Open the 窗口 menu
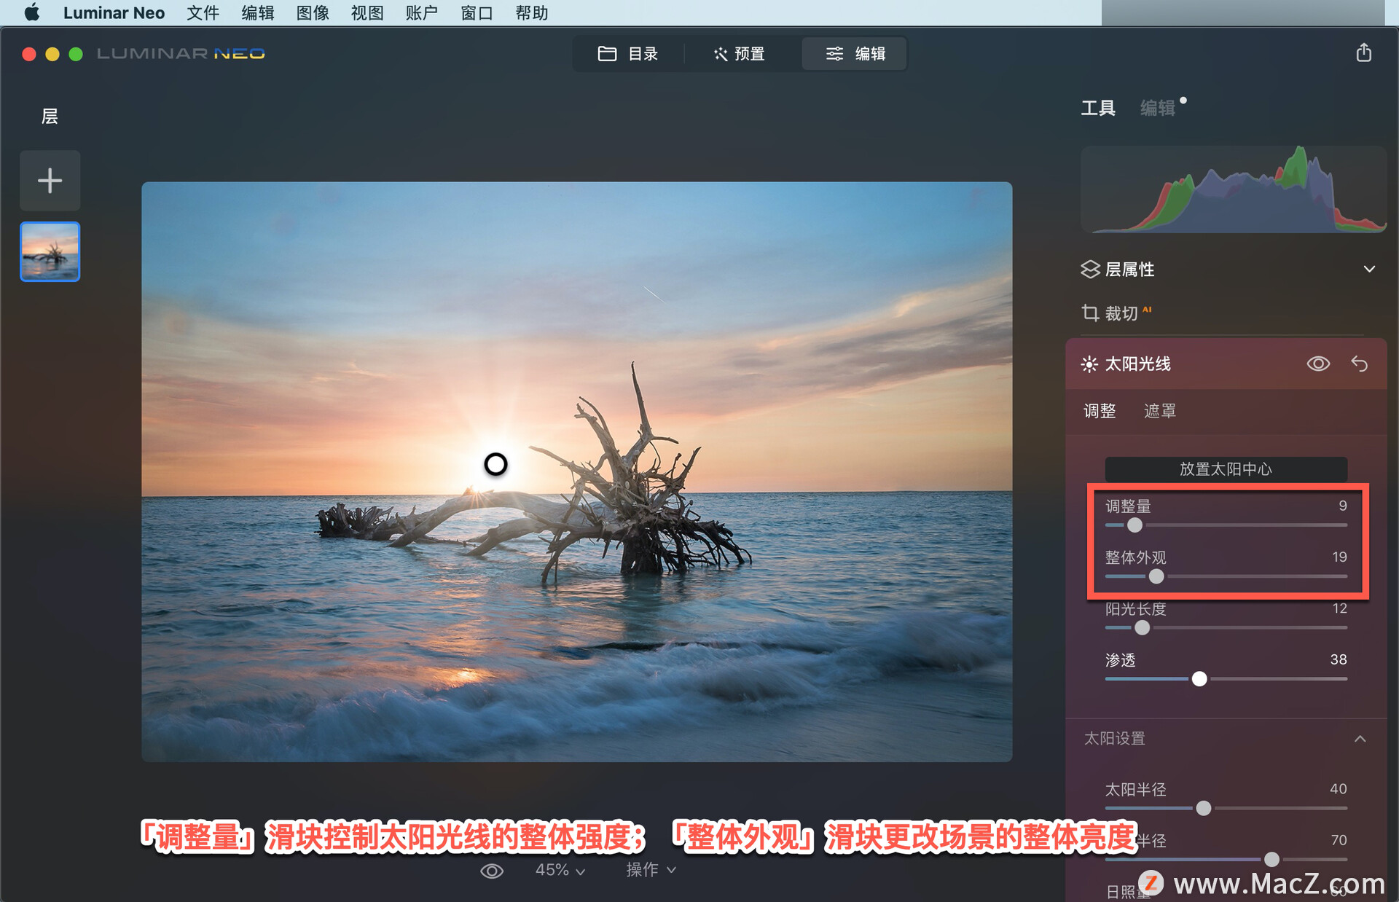The height and width of the screenshot is (902, 1399). pyautogui.click(x=477, y=12)
